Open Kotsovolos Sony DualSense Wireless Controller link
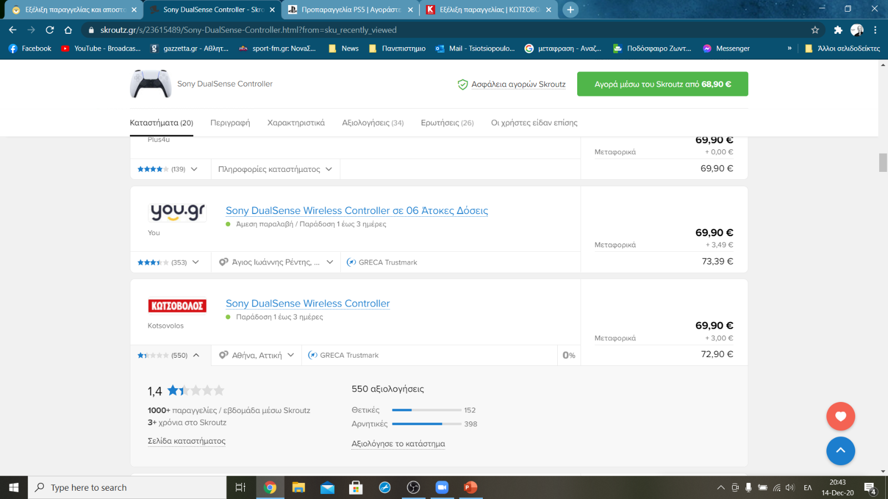888x499 pixels. [x=307, y=304]
